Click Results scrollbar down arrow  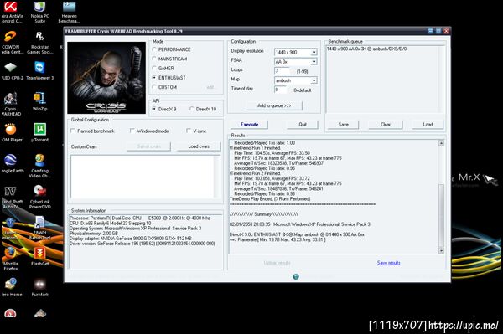442,251
